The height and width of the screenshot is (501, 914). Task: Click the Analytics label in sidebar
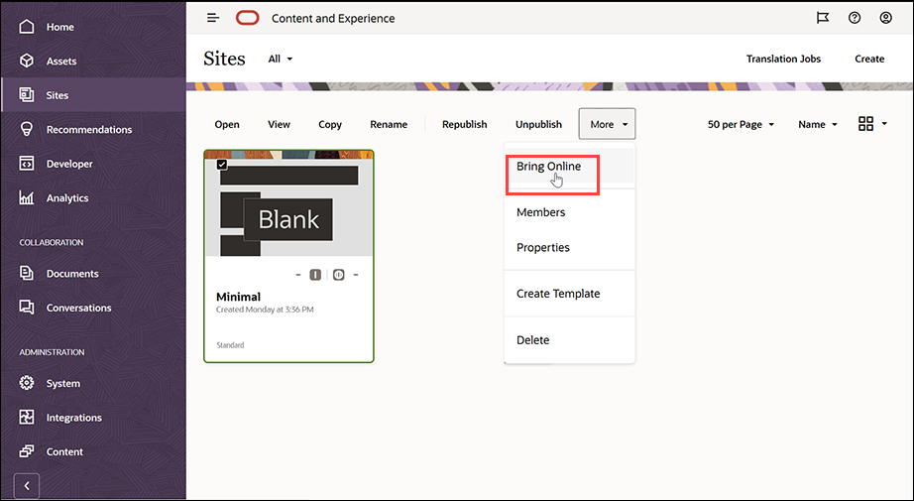pos(67,198)
